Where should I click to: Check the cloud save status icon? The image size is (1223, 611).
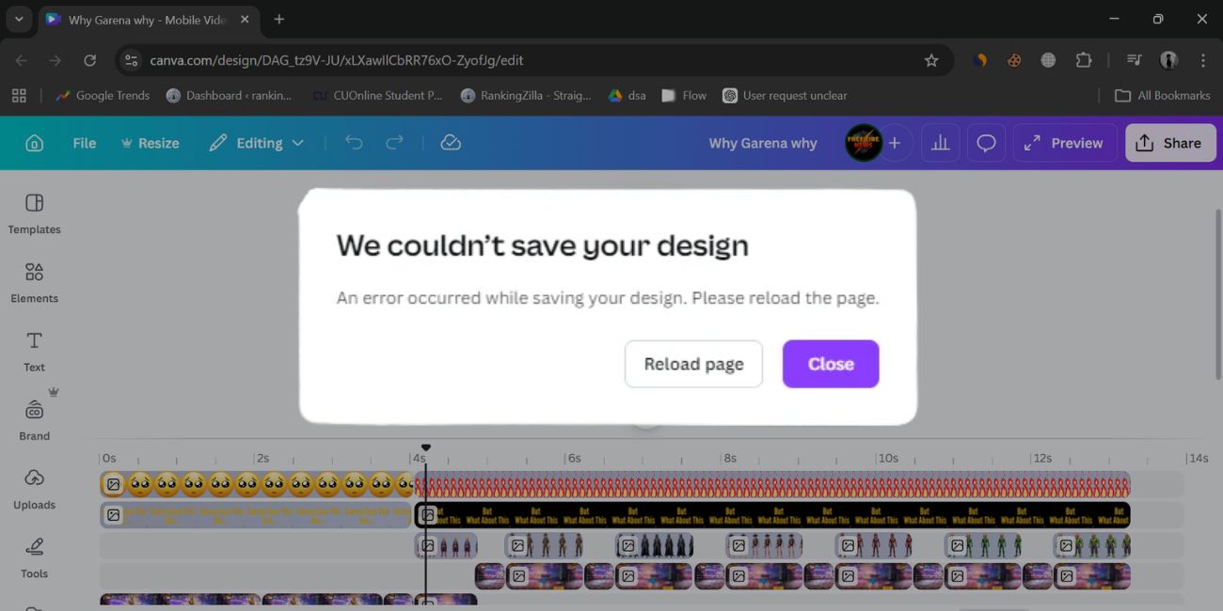(x=450, y=142)
